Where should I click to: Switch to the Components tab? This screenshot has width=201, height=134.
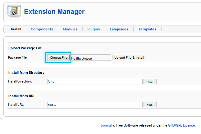pos(42,29)
